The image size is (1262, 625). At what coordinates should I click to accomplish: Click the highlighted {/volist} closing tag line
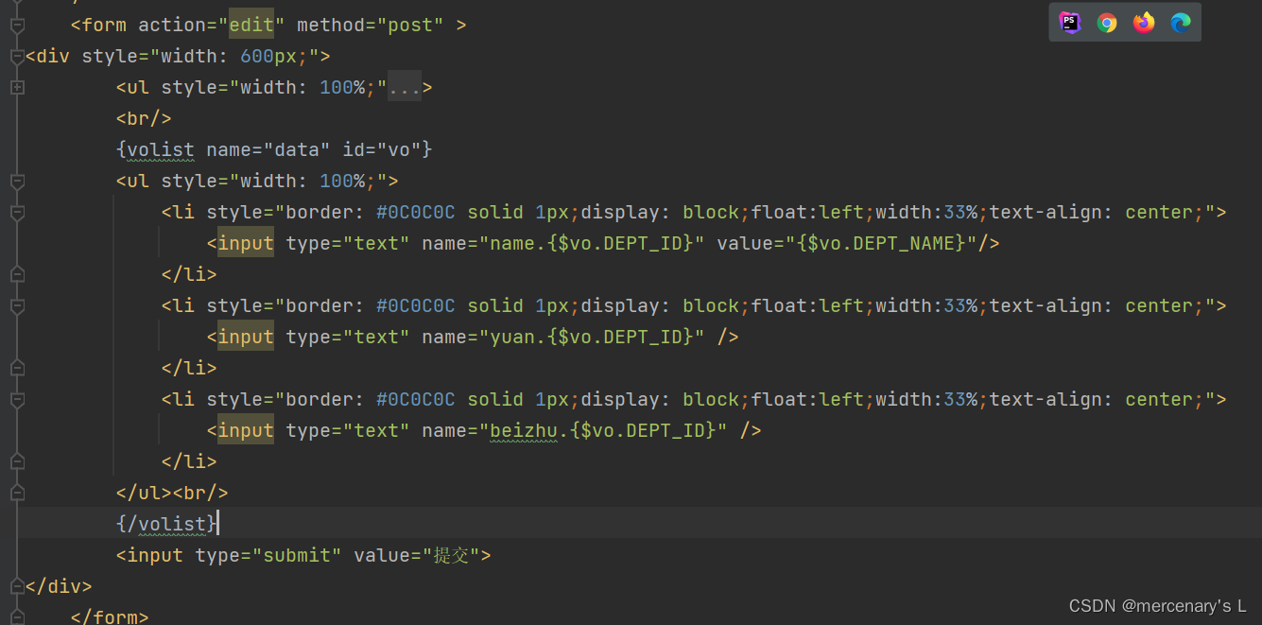[166, 524]
